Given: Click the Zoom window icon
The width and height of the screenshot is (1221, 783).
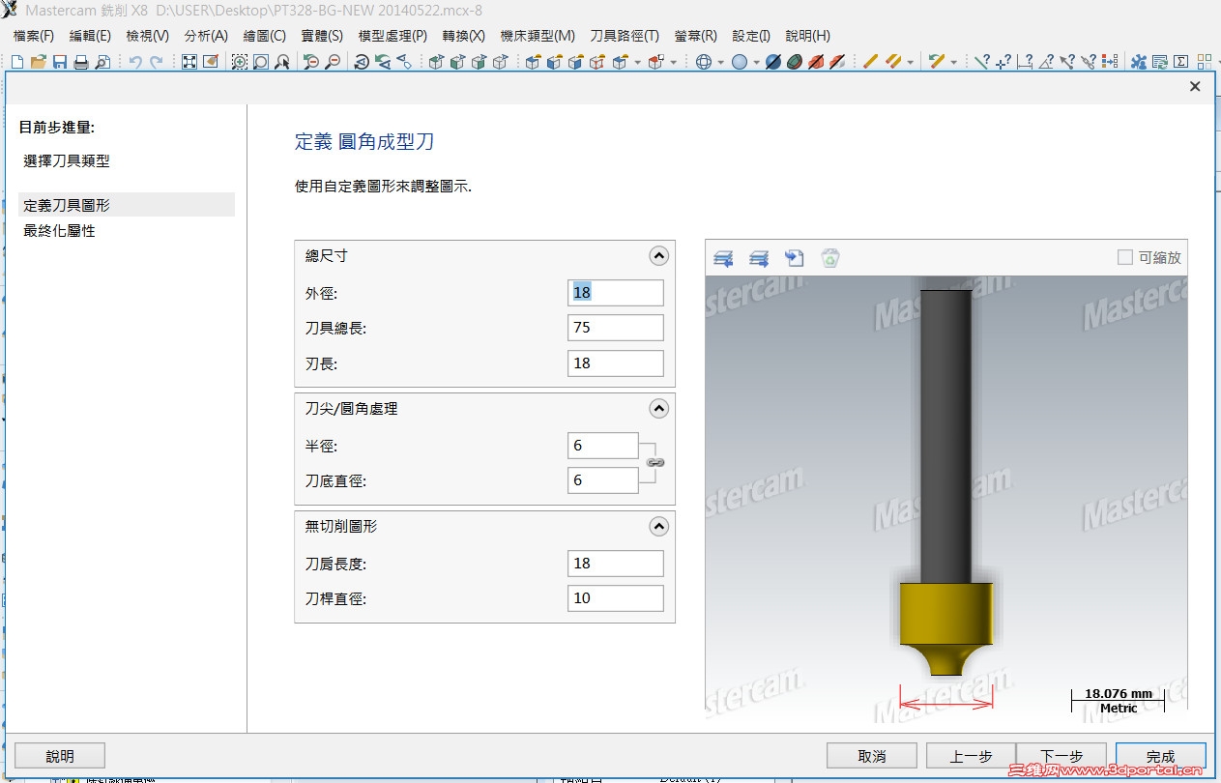Looking at the screenshot, I should (x=240, y=62).
